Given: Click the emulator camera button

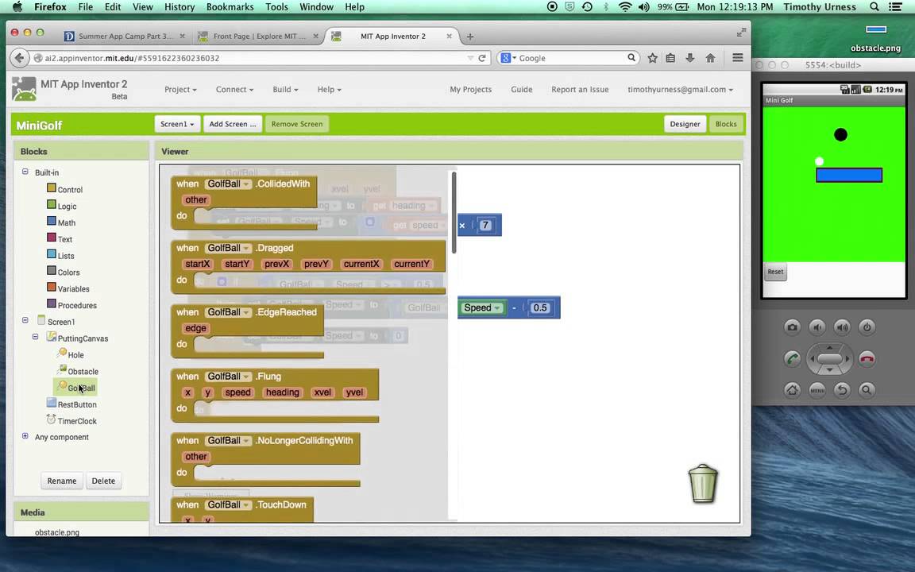Looking at the screenshot, I should (x=792, y=327).
